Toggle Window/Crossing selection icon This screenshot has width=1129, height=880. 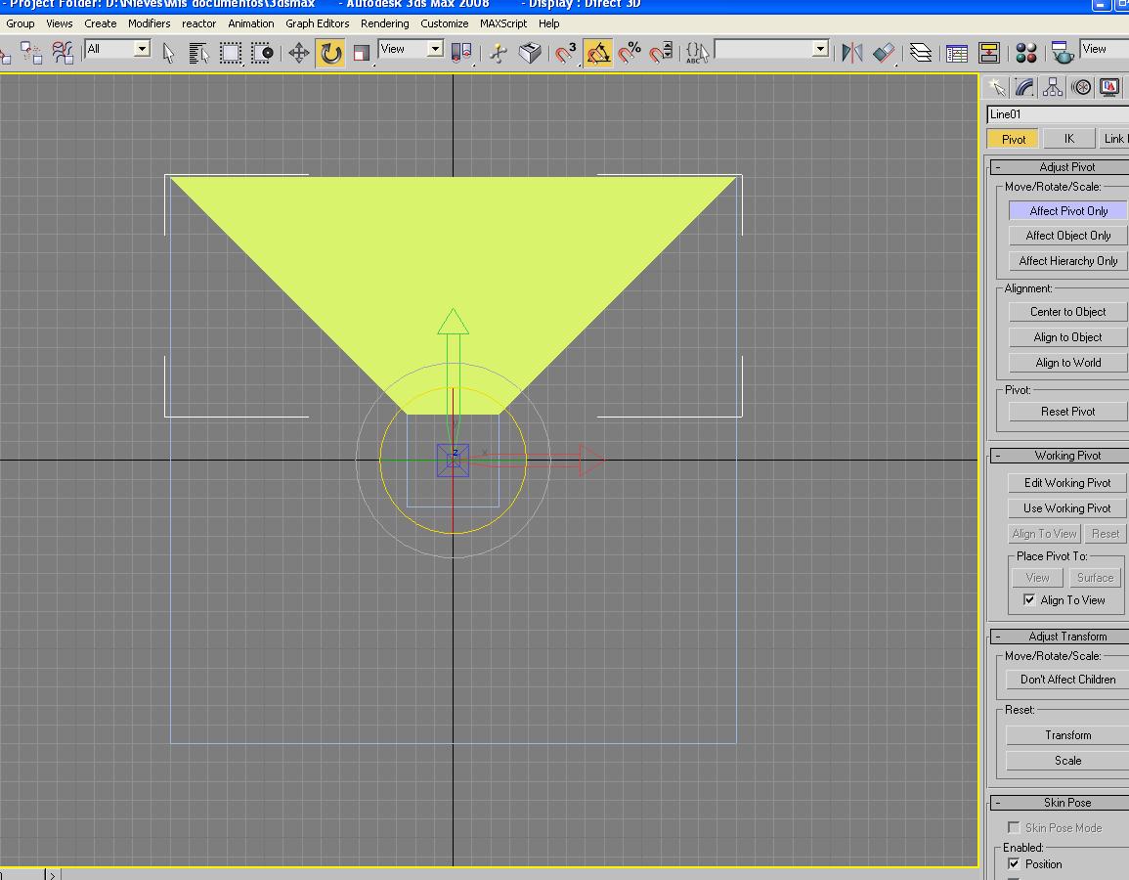click(x=262, y=53)
